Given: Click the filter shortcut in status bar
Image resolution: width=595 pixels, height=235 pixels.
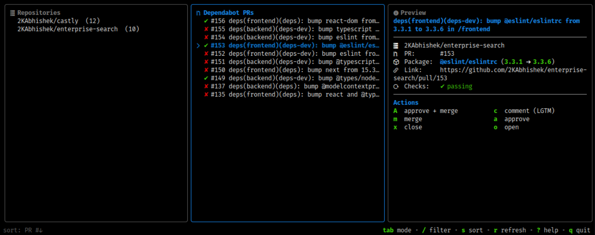Looking at the screenshot, I should click(436, 230).
